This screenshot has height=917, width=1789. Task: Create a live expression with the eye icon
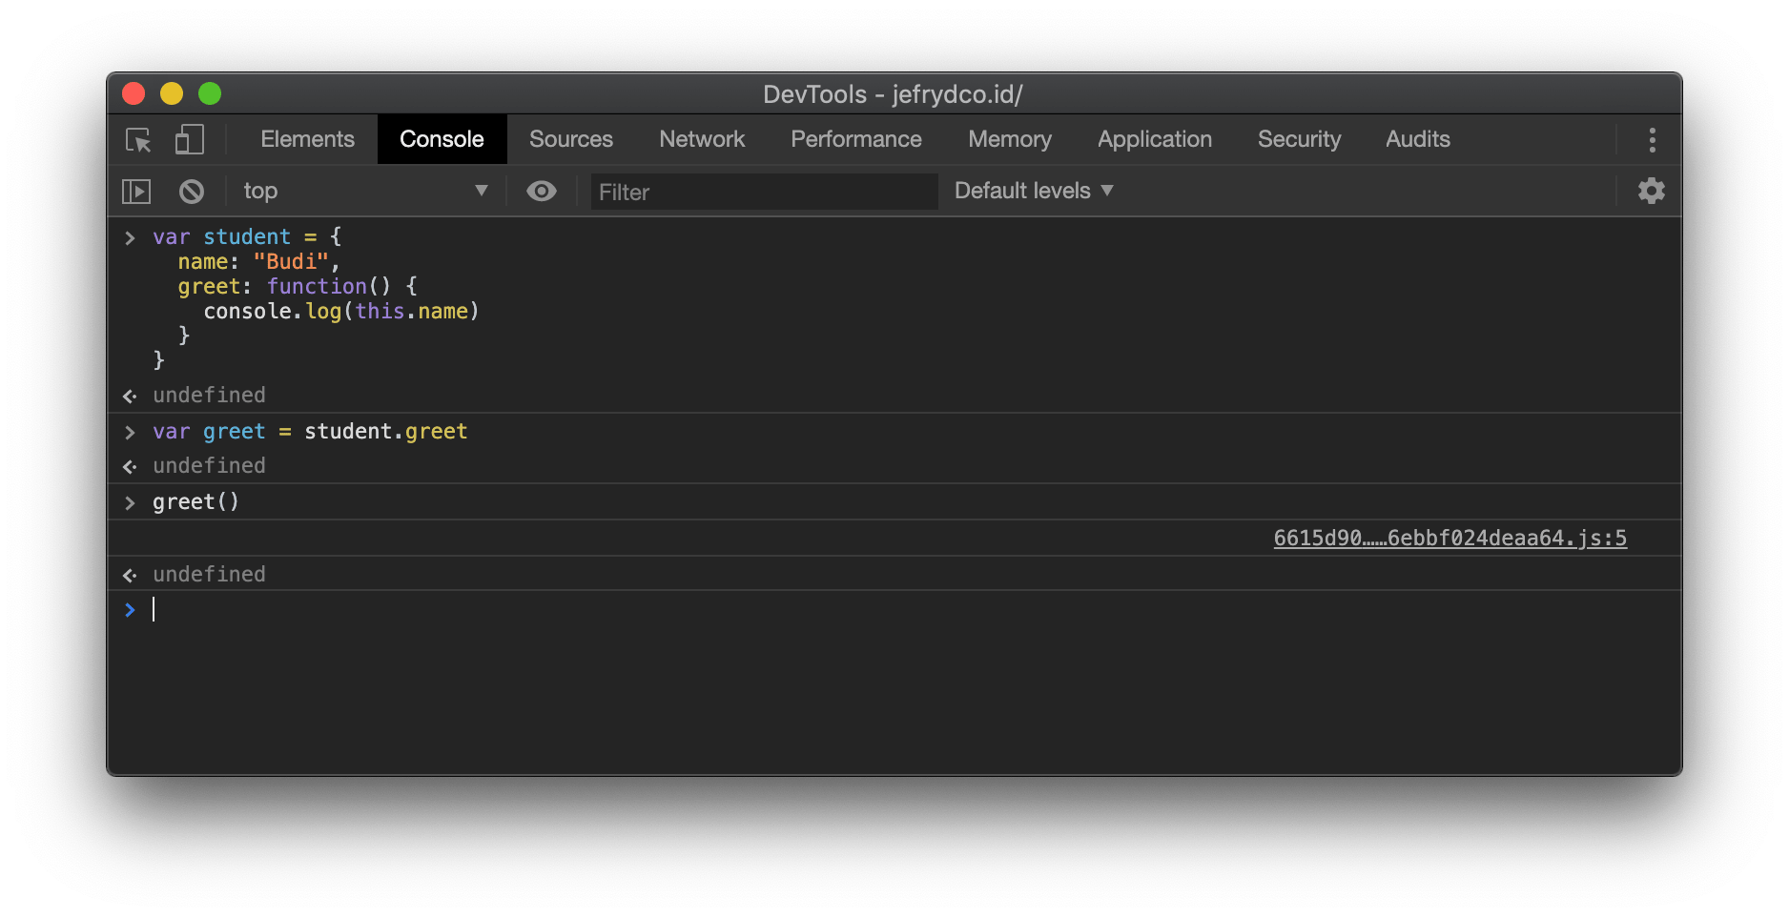tap(541, 192)
